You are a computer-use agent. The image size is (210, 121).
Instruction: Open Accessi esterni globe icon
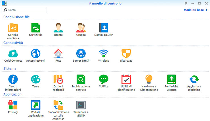tap(35, 53)
